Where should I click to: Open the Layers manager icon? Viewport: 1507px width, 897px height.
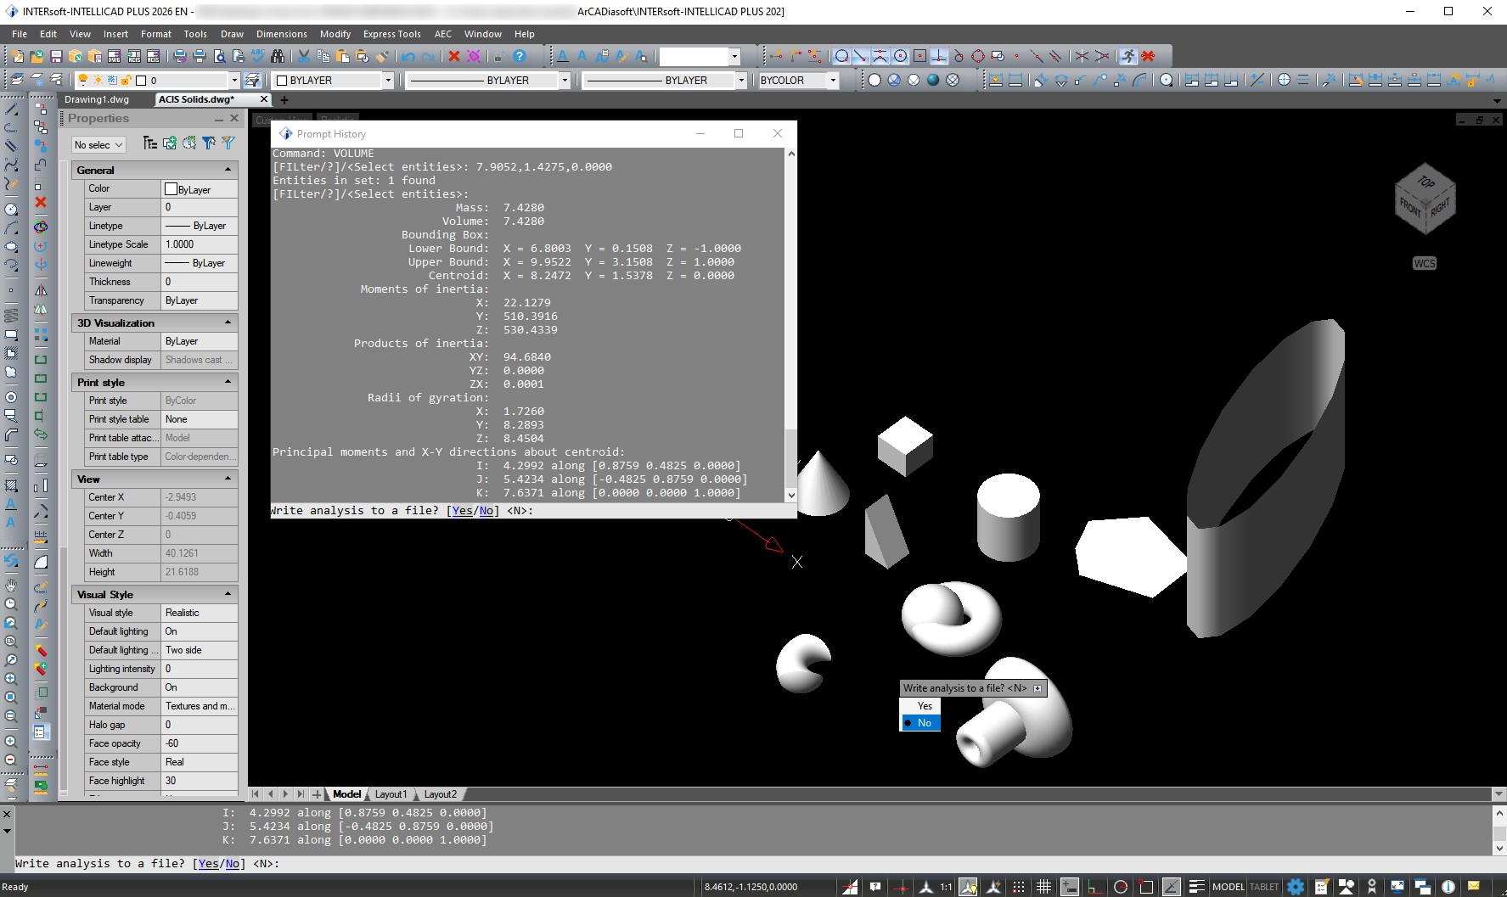(x=16, y=80)
